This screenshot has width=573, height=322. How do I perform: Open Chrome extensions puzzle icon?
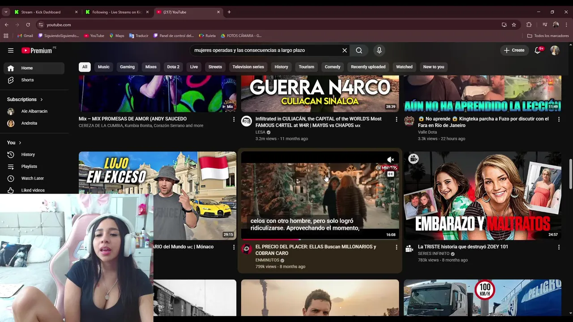pos(529,25)
